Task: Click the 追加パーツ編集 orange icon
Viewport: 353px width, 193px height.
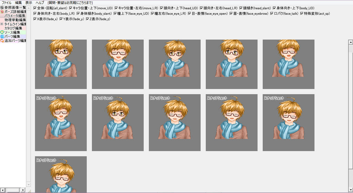Action: click(x=2, y=41)
